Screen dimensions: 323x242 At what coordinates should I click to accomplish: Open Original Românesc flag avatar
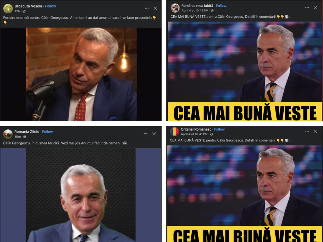[x=174, y=131]
